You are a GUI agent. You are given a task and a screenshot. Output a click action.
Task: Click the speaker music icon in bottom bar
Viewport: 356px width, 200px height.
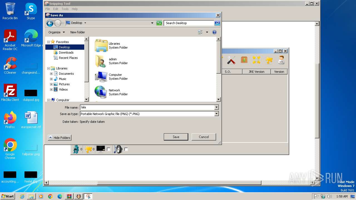tap(118, 149)
